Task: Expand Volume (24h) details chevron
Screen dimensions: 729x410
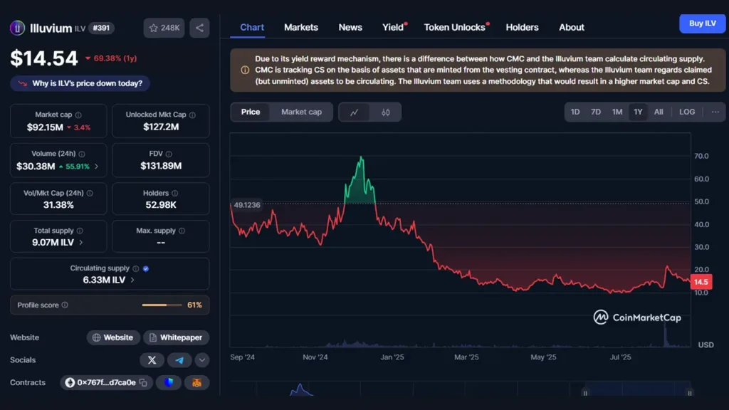Action: click(x=96, y=167)
